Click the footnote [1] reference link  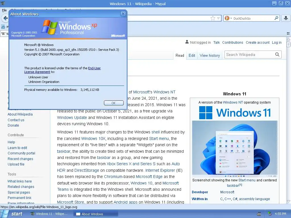pyautogui.click(x=240, y=185)
